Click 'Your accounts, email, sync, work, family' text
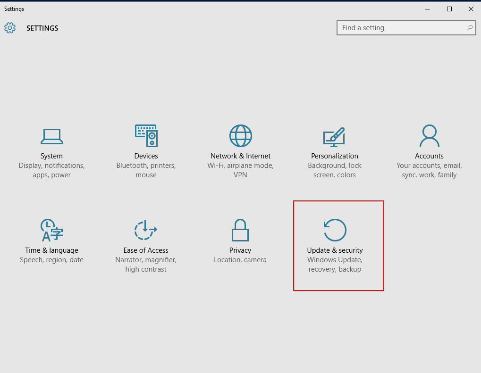 [x=429, y=170]
